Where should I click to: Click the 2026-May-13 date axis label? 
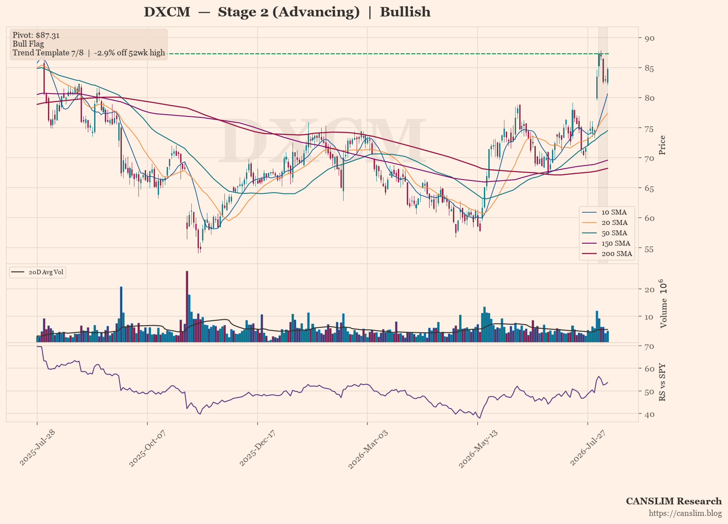coord(478,449)
